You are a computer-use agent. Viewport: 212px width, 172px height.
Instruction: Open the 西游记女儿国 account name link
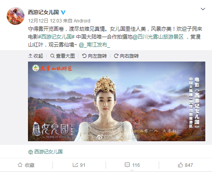(x=43, y=12)
